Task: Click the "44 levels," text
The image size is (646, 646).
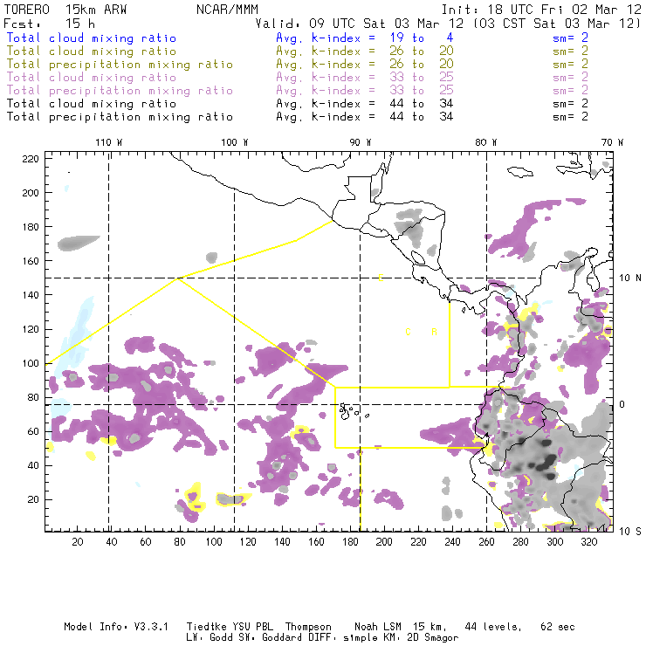Action: [x=493, y=627]
